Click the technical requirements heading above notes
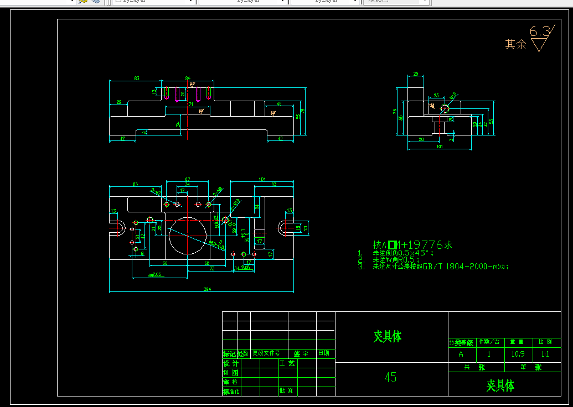This screenshot has width=573, height=407. tap(412, 244)
